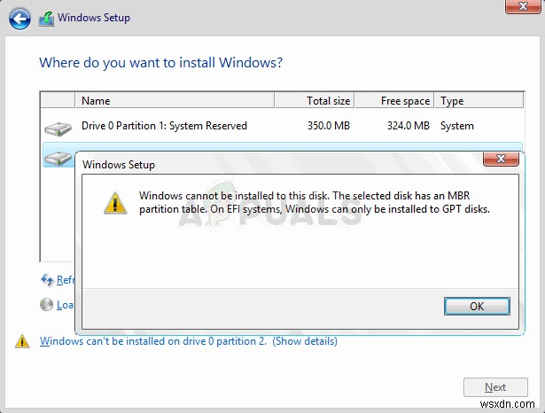Screen dimensions: 545x413
Task: Click the MBR partition table error message text
Action: tap(315, 202)
